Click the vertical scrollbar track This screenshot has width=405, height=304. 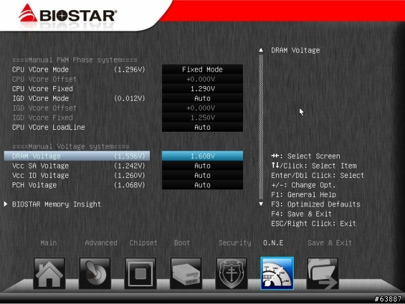[261, 127]
